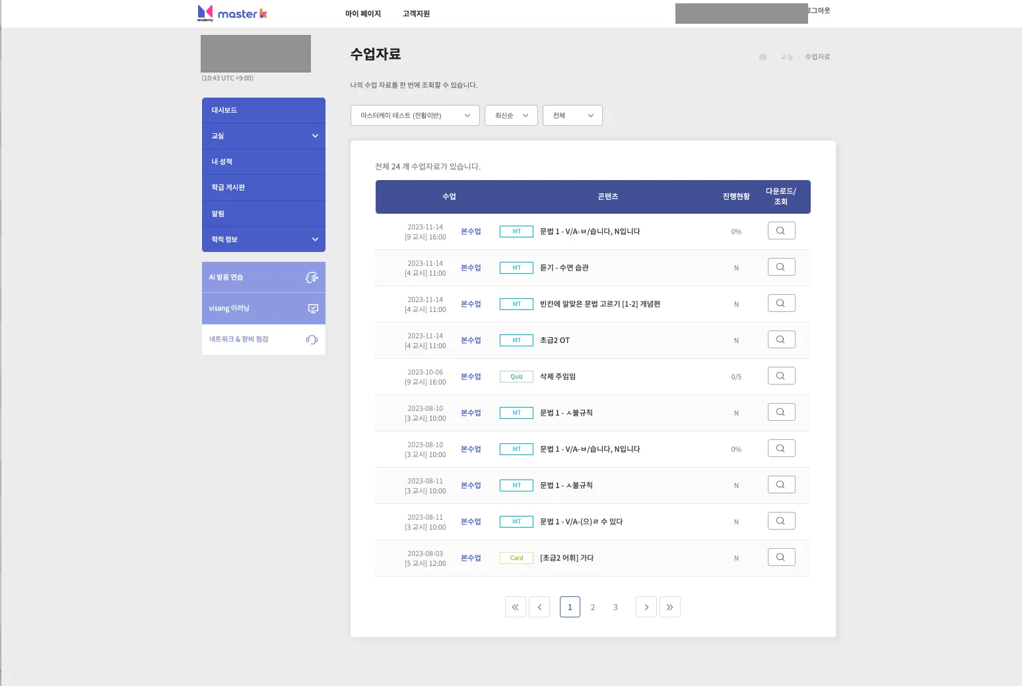
Task: Select 알림 in the sidebar
Action: [263, 214]
